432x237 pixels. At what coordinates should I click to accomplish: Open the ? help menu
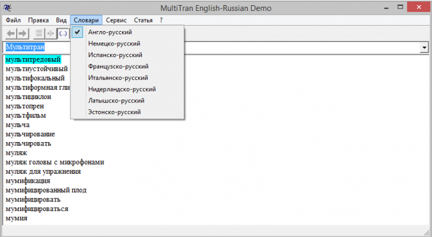161,20
